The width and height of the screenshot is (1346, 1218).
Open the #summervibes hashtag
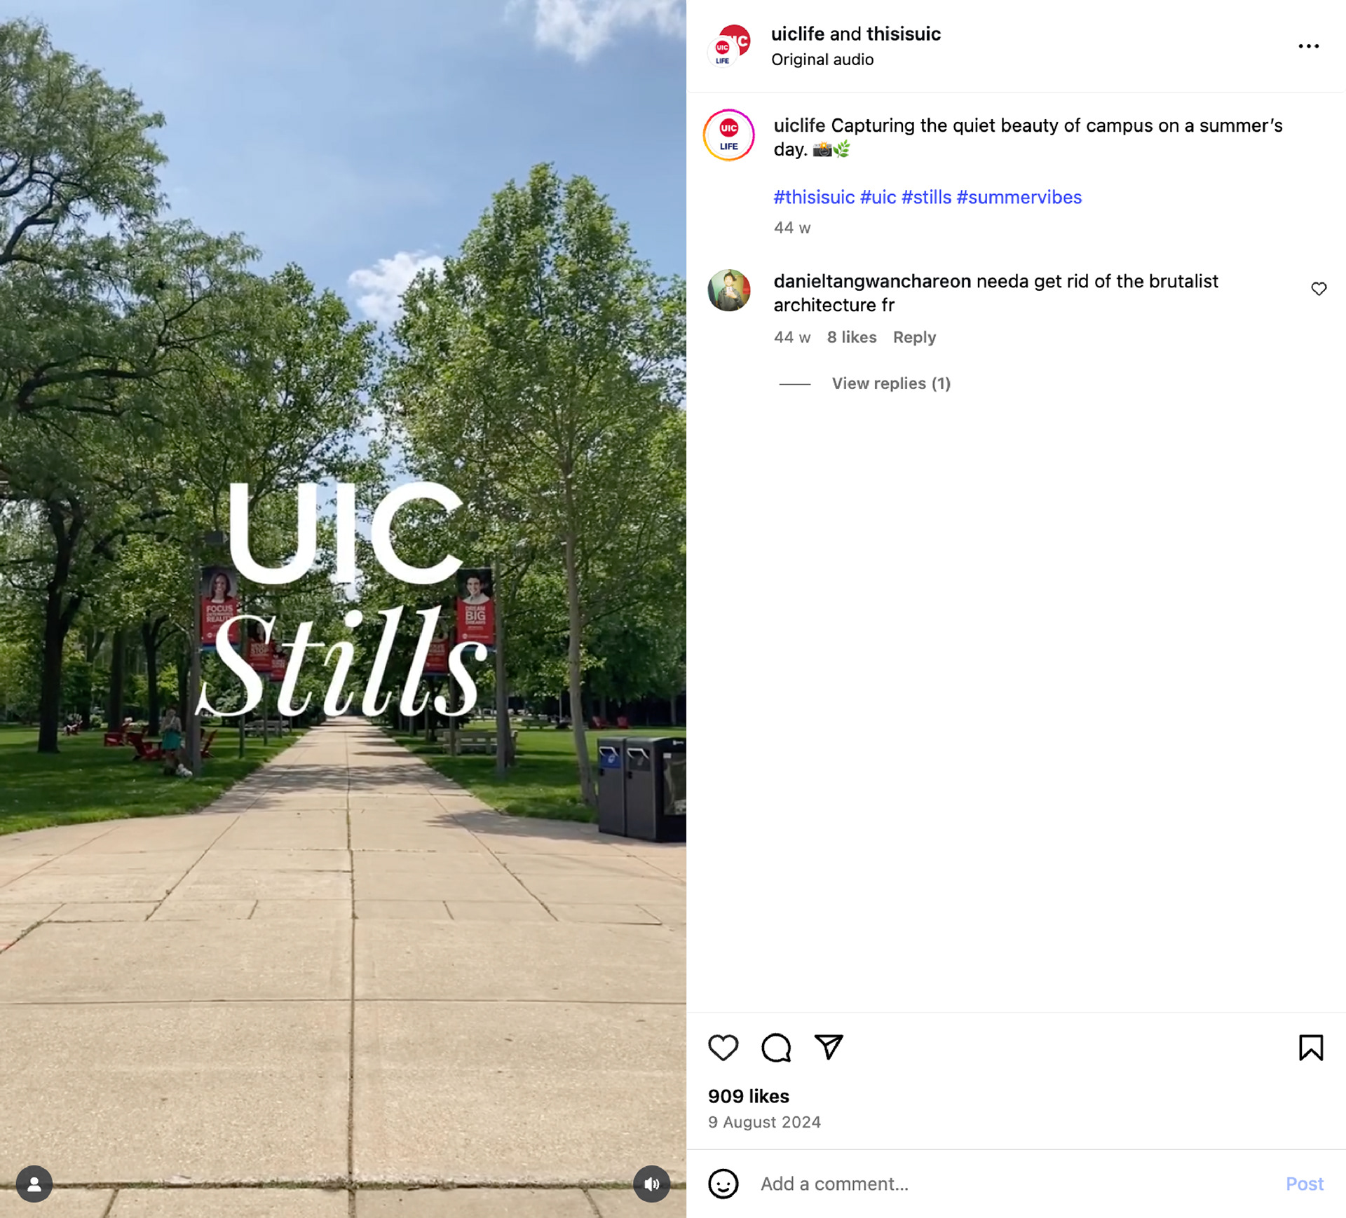click(x=1019, y=197)
